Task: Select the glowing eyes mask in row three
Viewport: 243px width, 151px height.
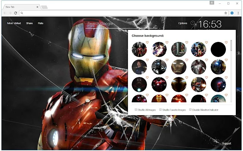Action: [179, 85]
